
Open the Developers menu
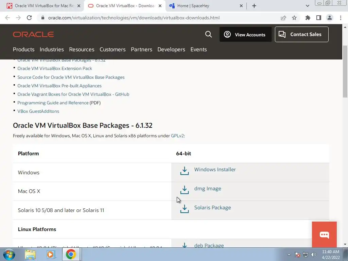point(171,49)
